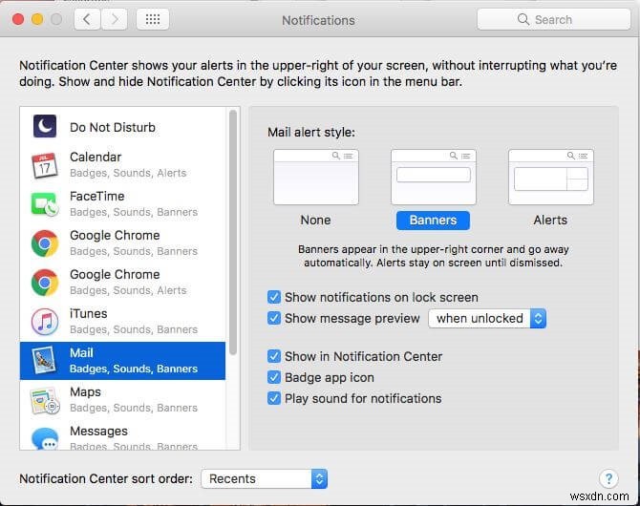Click the Chrome icon beside Badges, Sounds, Alerts
This screenshot has width=640, height=506.
click(x=45, y=283)
